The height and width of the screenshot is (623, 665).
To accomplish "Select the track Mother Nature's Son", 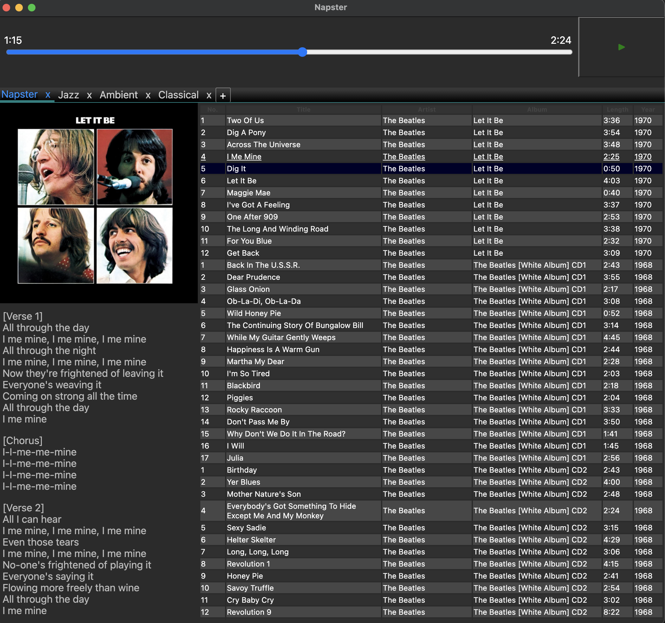I will click(x=431, y=494).
